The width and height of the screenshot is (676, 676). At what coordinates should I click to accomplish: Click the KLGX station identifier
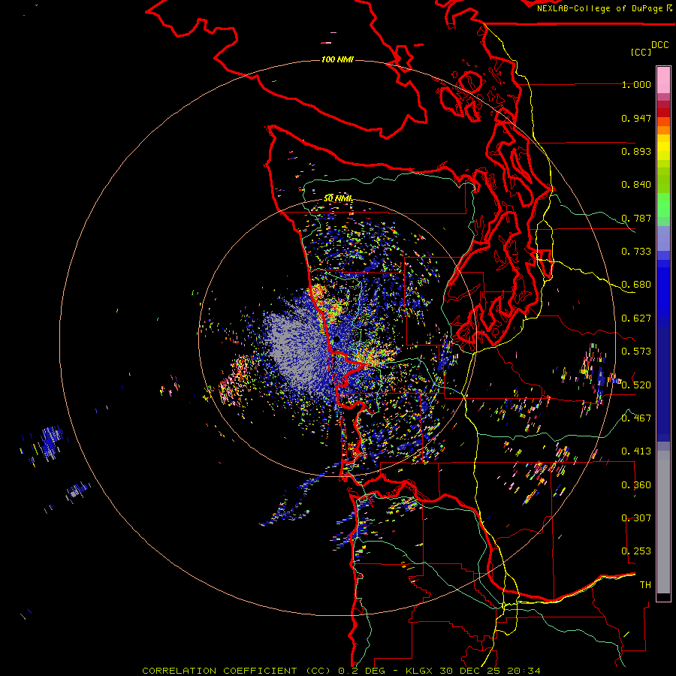pos(419,671)
